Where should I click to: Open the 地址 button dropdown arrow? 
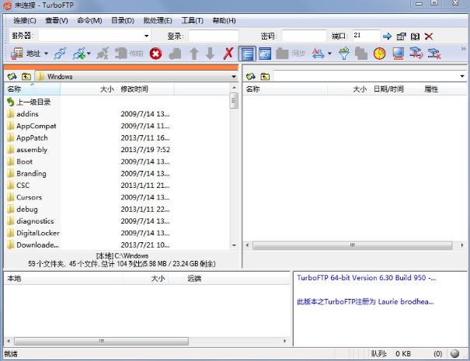tap(46, 54)
